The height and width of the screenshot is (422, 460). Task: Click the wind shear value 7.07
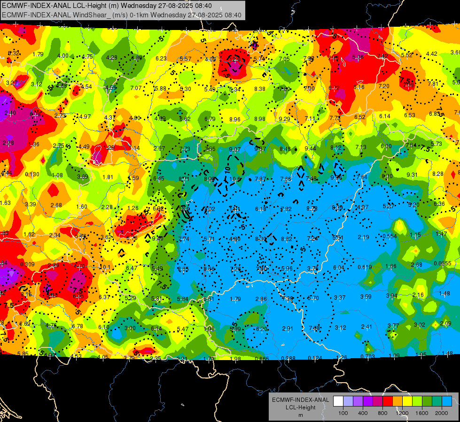point(136,88)
